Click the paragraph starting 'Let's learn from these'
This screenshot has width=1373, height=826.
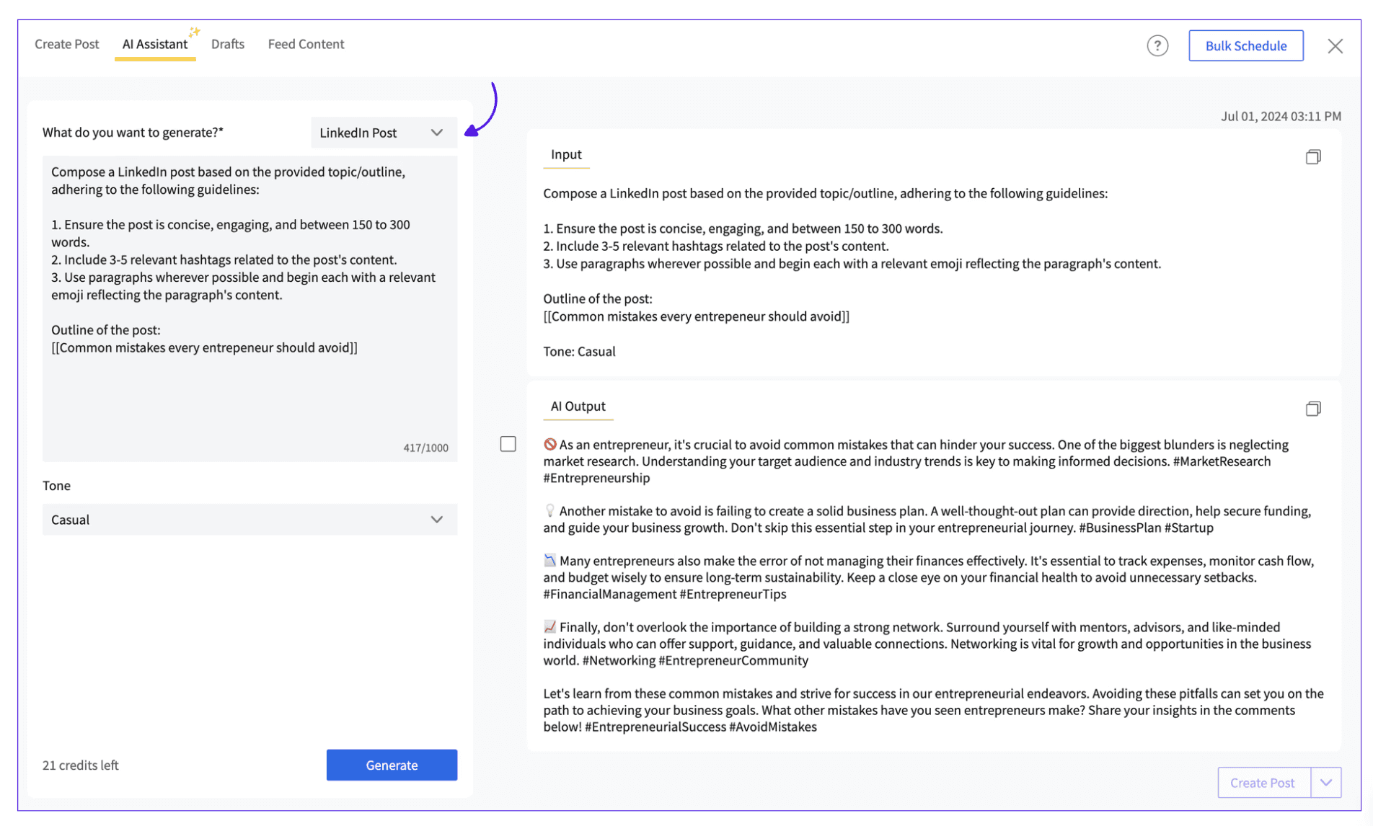(x=933, y=710)
